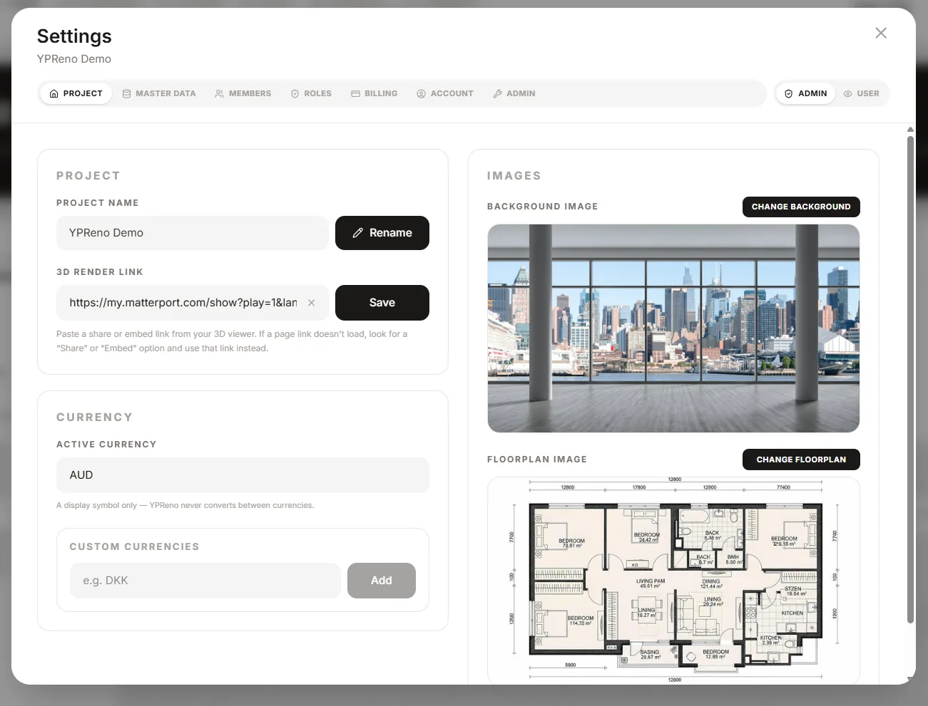Click the 'YPReno Demo' subtitle text
Image resolution: width=928 pixels, height=706 pixels.
74,59
